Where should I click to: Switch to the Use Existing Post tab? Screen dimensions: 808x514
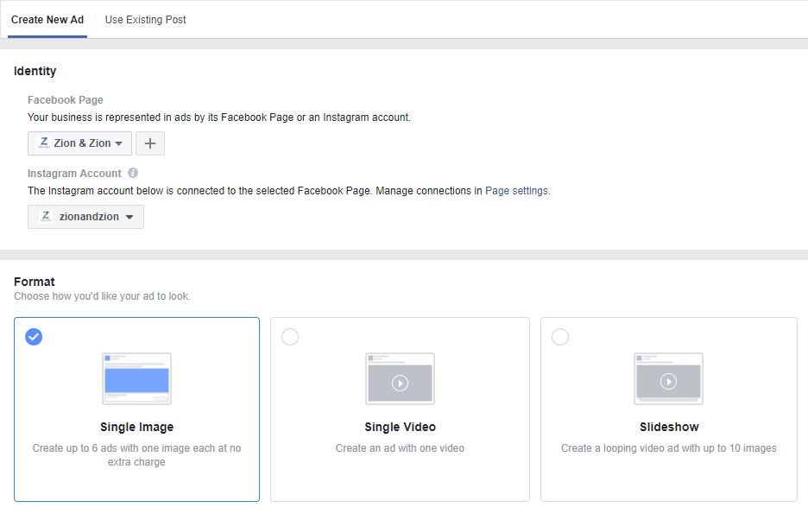(145, 20)
